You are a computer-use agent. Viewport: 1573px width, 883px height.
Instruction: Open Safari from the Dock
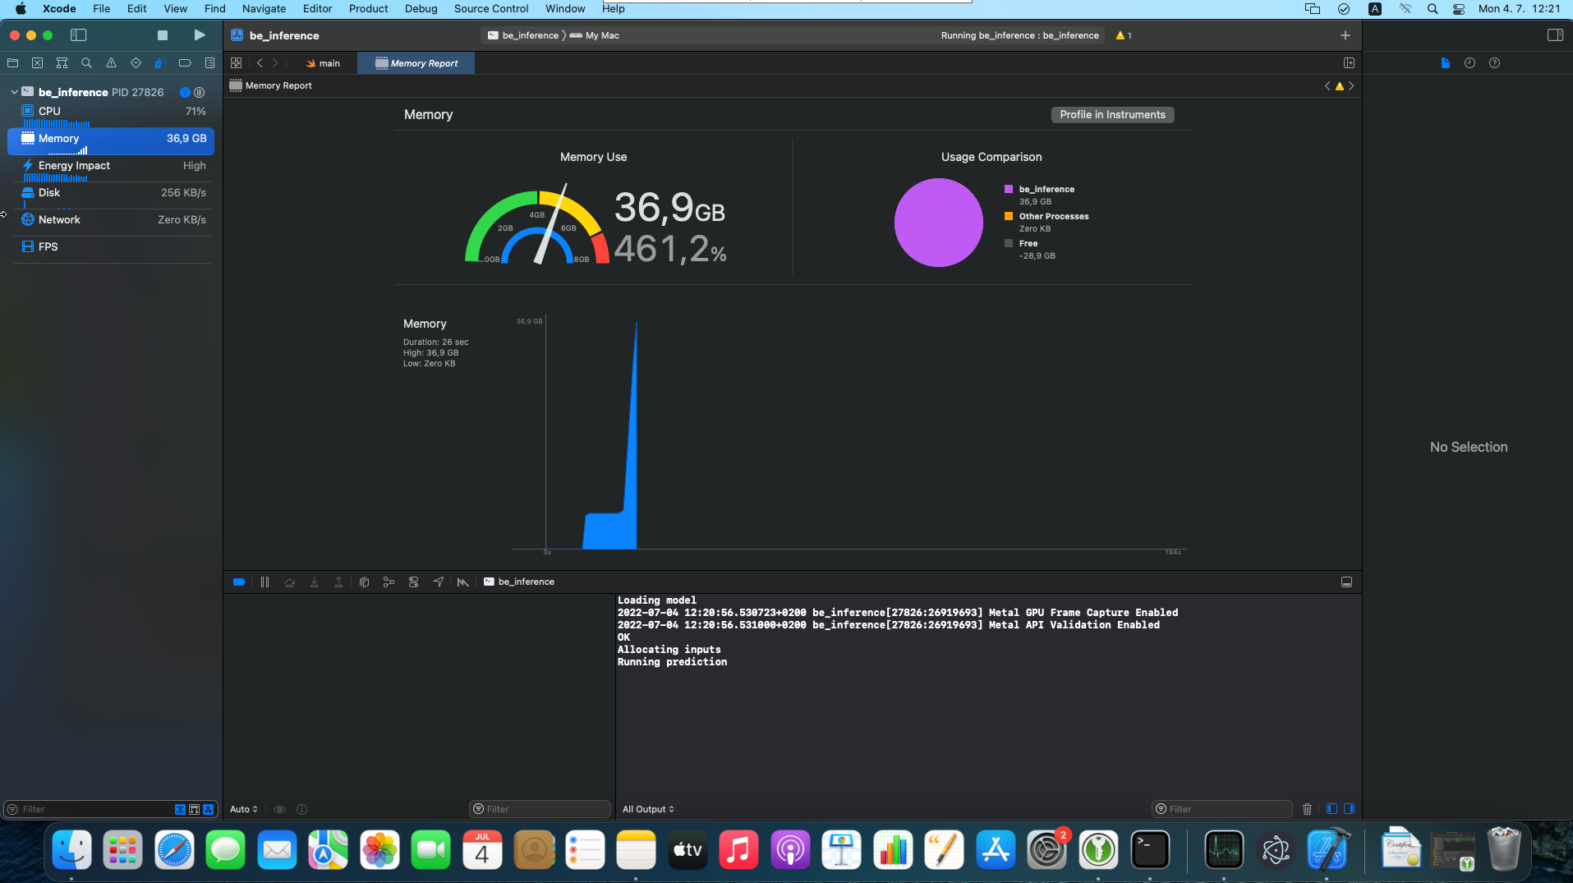(174, 850)
